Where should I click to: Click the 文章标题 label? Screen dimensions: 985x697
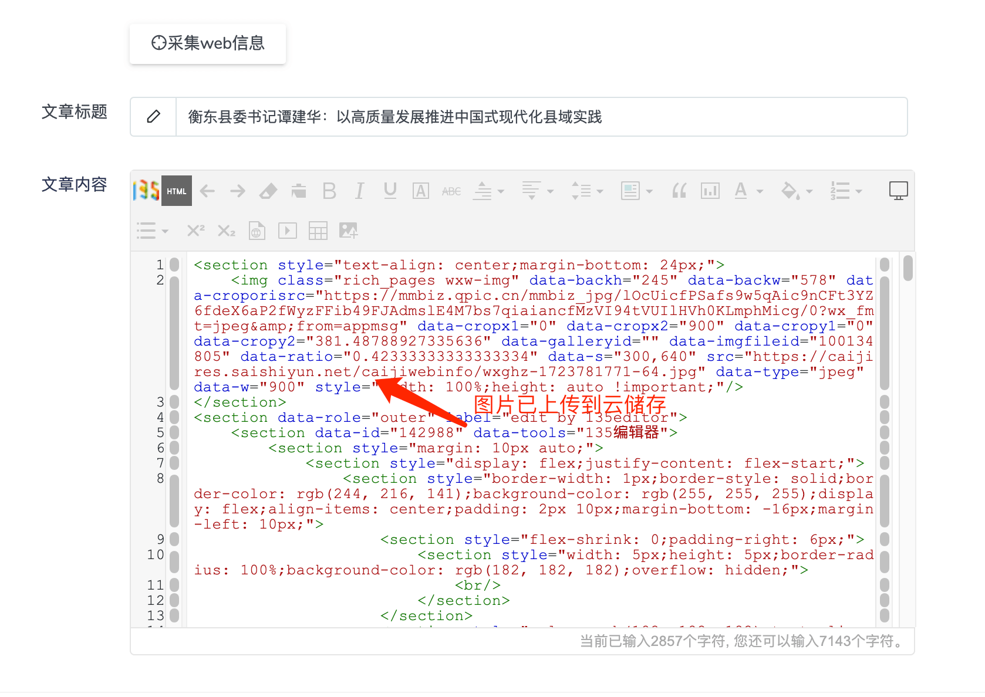pos(75,111)
